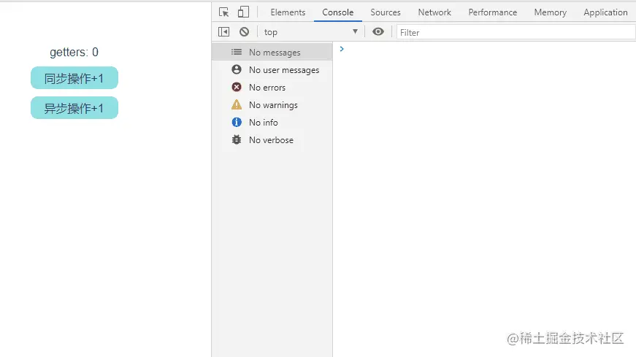This screenshot has width=636, height=357.
Task: Select the No verbose filter row
Action: click(272, 140)
